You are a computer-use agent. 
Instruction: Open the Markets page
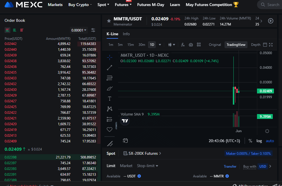click(55, 5)
